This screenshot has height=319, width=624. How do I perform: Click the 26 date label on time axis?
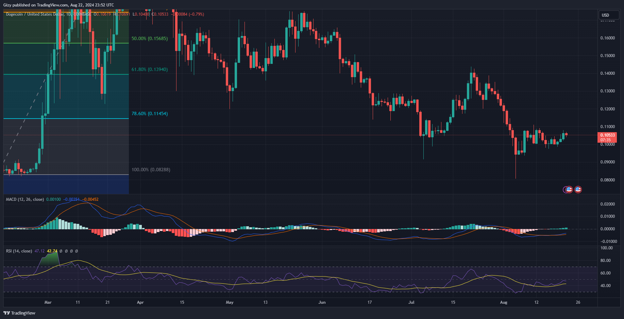click(x=578, y=302)
